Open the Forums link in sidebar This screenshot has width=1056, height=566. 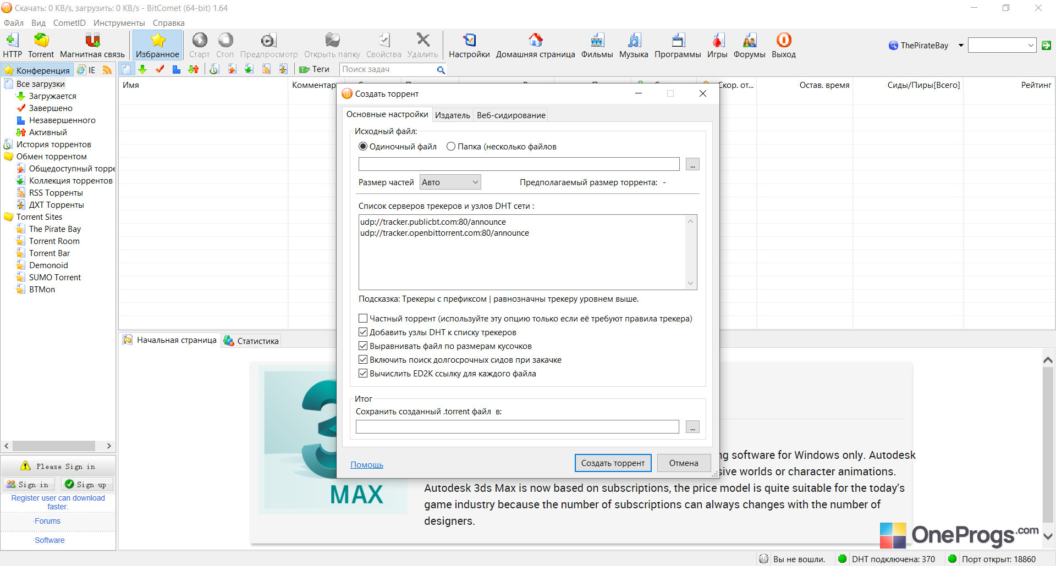(47, 521)
